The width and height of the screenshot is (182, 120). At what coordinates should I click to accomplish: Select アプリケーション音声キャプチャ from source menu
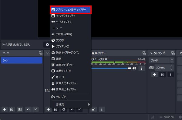coord(71,10)
